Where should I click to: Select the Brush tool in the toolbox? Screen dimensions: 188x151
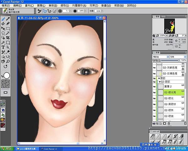pyautogui.click(x=3, y=19)
